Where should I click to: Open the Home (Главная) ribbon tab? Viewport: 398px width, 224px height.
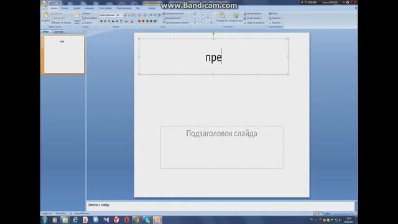pos(53,8)
